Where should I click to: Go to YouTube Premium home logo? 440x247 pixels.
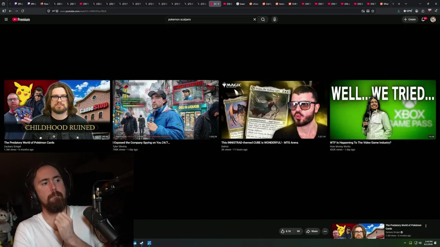point(21,20)
